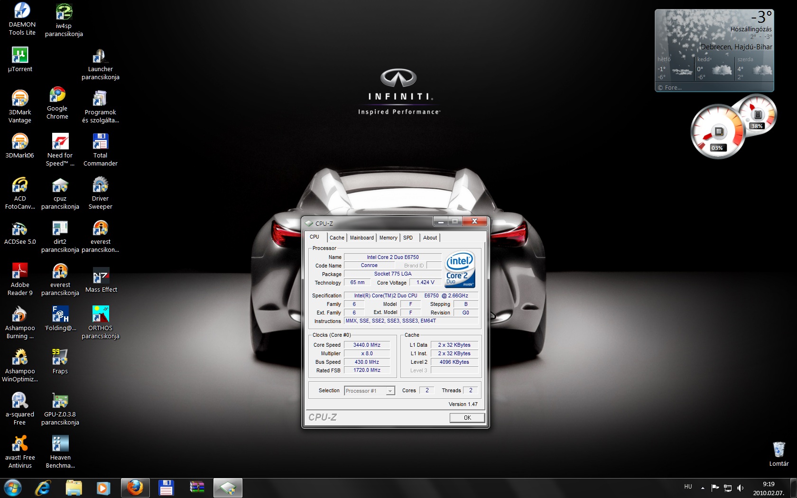Click the 4096 KBytes Level 2 cache value
Viewport: 797px width, 498px height.
point(454,362)
